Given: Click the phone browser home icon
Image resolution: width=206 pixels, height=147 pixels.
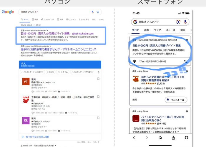Looking at the screenshot, I should coord(160,138).
